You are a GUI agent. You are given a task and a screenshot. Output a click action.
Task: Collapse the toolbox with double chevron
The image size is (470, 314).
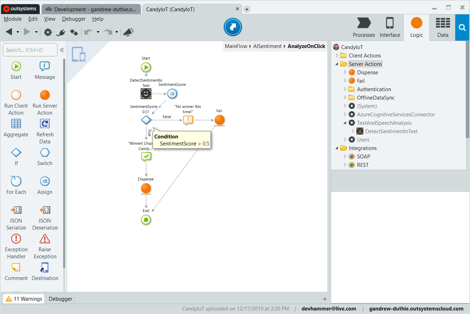[x=62, y=50]
